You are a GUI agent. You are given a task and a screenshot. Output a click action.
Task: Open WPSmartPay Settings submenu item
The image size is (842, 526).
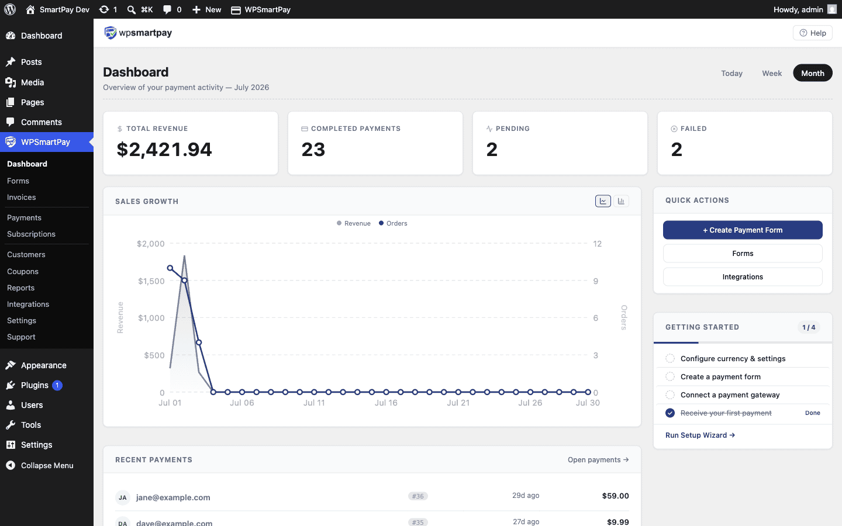22,321
